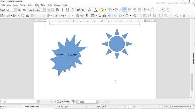Open font size dropdown
The height and width of the screenshot is (109, 195).
pyautogui.click(x=52, y=10)
